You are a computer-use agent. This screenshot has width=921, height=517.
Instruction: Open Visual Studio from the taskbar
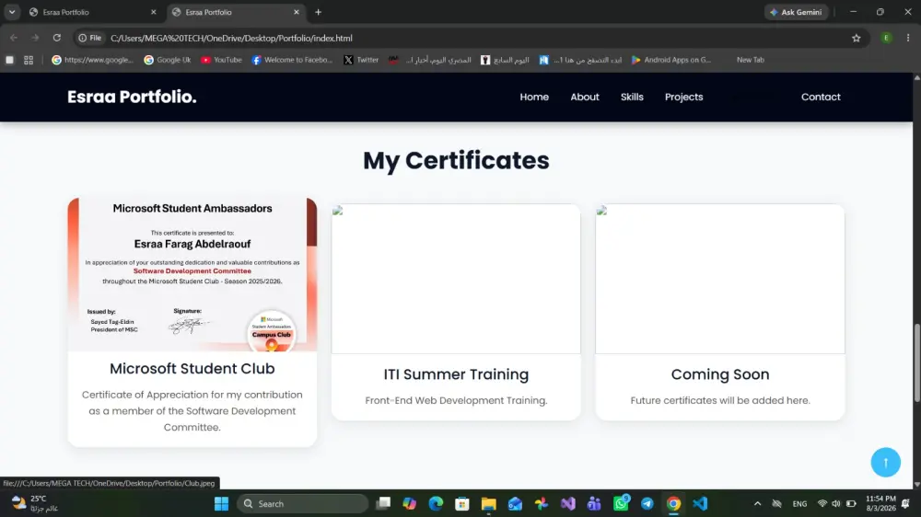568,503
